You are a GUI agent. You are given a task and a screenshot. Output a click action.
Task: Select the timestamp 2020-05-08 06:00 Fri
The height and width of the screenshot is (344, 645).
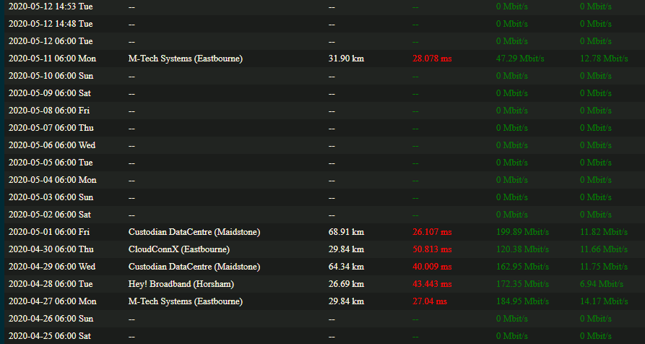coord(49,111)
